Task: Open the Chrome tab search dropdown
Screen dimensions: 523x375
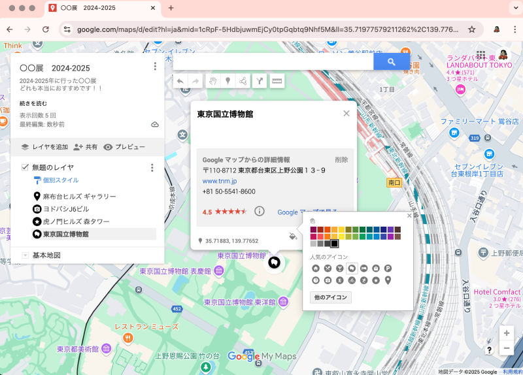Action: tap(516, 8)
